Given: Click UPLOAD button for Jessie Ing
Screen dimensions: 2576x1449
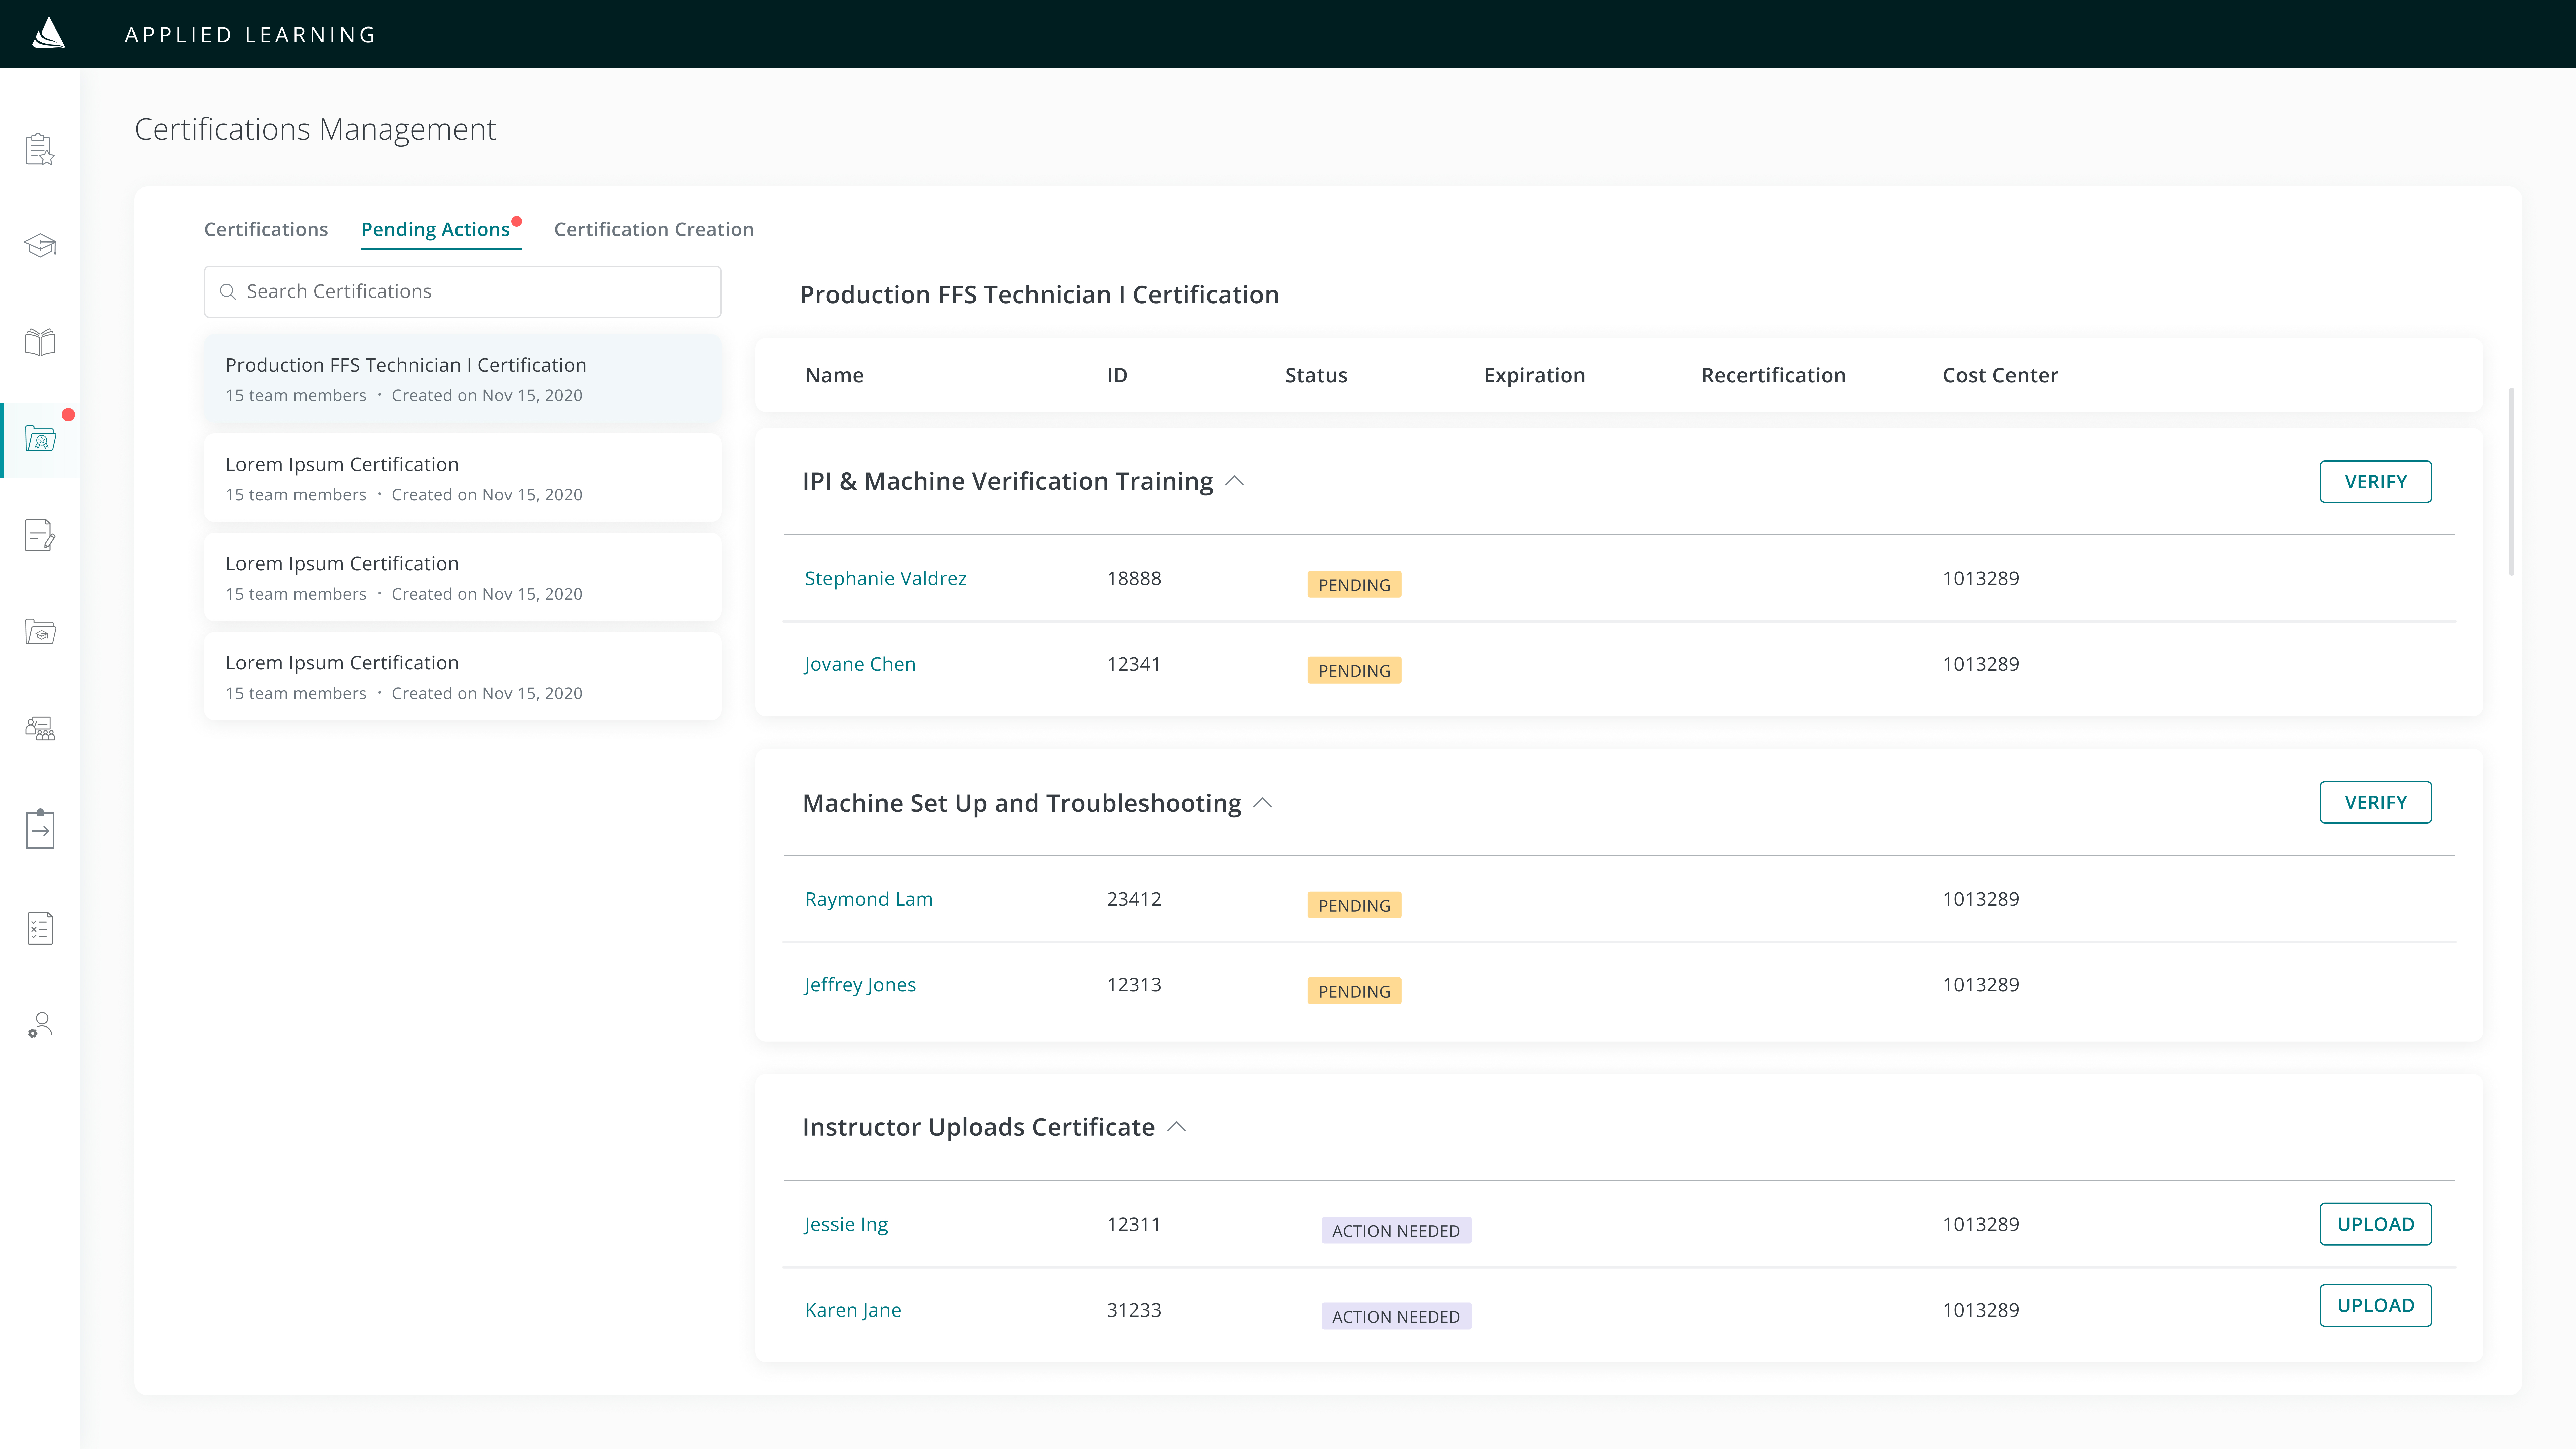Looking at the screenshot, I should point(2375,1224).
